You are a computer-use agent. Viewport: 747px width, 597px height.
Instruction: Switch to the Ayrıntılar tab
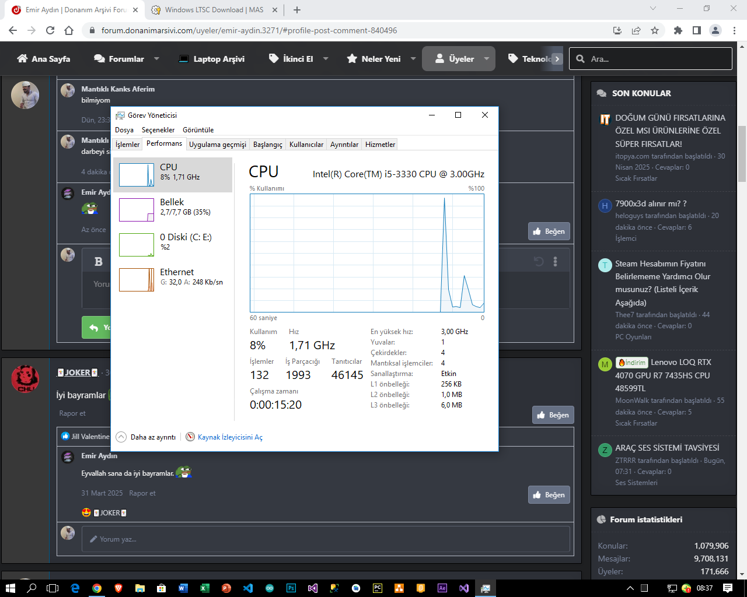(344, 145)
